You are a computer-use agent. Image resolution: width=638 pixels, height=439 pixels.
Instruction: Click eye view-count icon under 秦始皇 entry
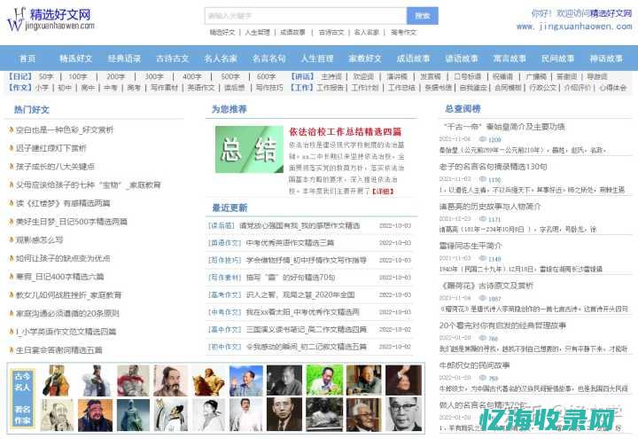pos(483,139)
